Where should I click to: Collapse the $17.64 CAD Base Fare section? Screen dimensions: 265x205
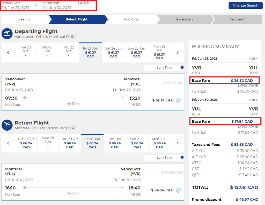coord(256,121)
